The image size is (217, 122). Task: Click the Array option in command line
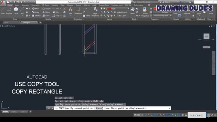tap(99, 108)
